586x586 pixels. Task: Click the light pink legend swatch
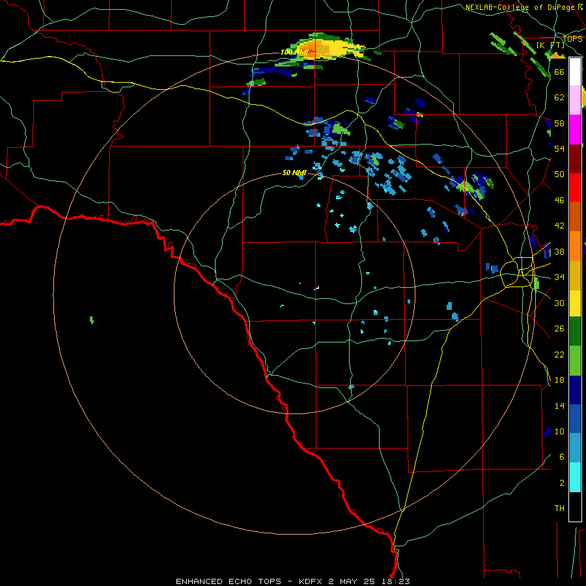pyautogui.click(x=575, y=100)
